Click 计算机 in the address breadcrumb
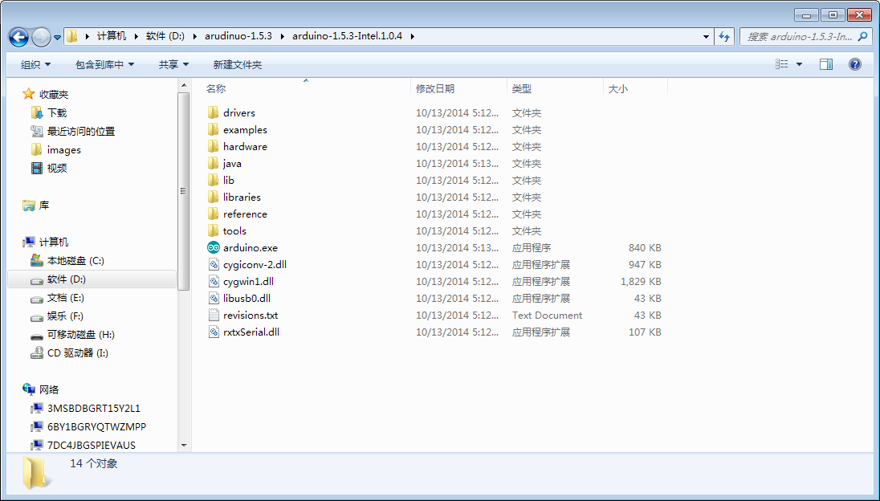Screen dimensions: 880x501 click(x=112, y=36)
